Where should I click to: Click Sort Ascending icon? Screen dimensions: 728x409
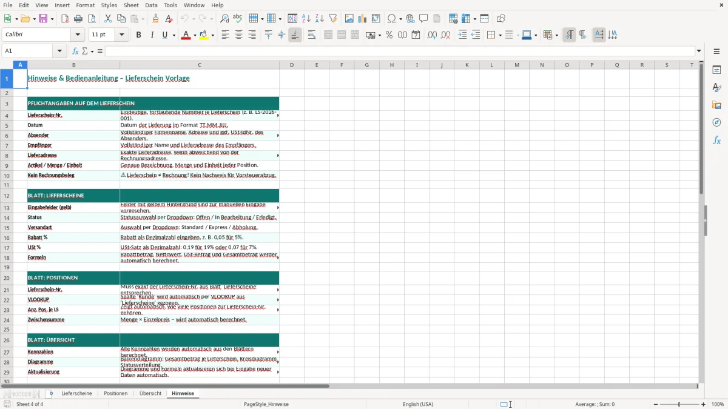point(306,19)
